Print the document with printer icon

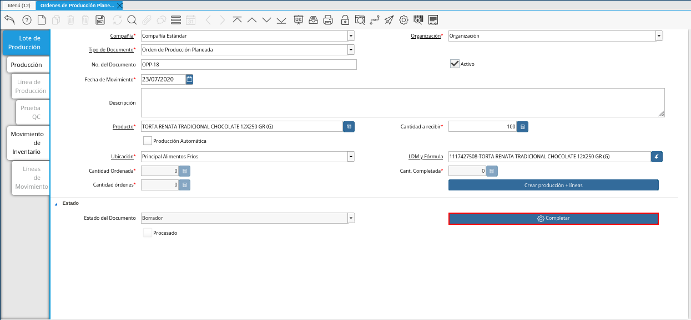click(328, 20)
